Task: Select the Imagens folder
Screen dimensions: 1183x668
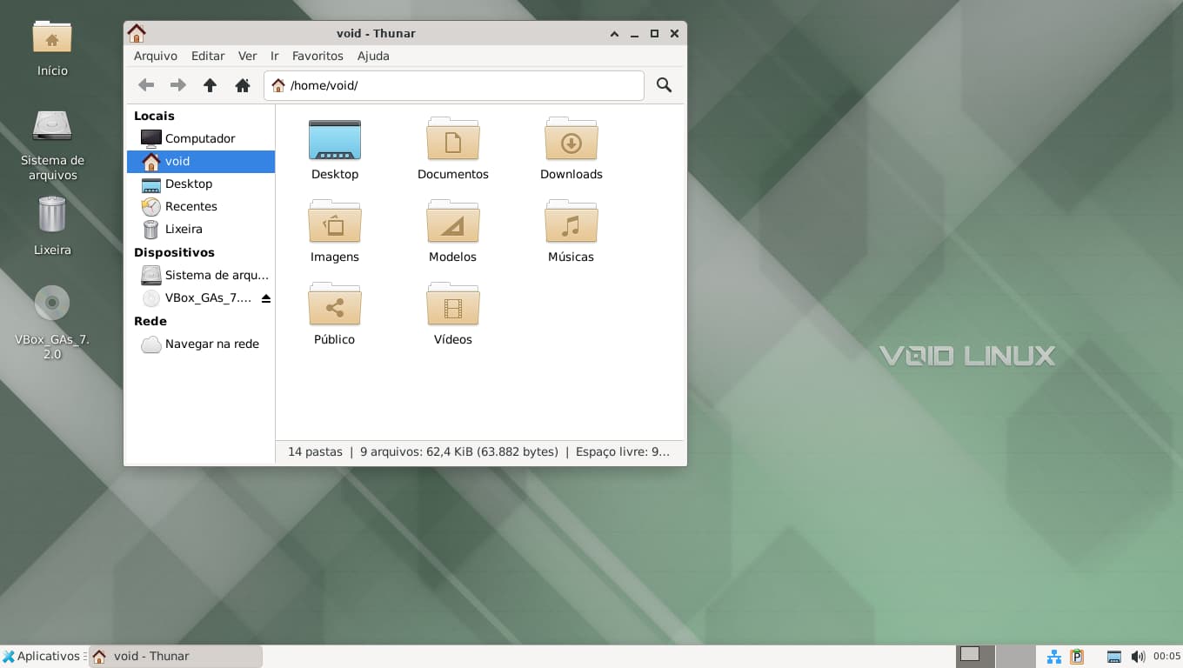Action: (335, 224)
